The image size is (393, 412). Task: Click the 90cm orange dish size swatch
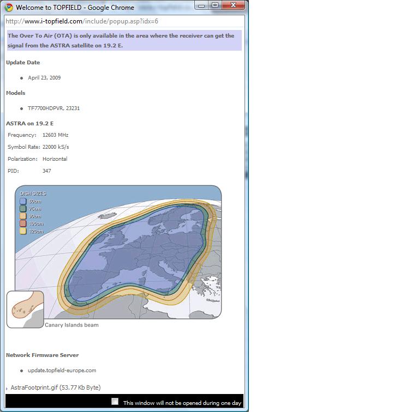(x=23, y=216)
